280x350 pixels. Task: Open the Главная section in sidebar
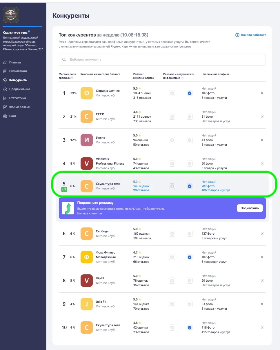coord(15,62)
